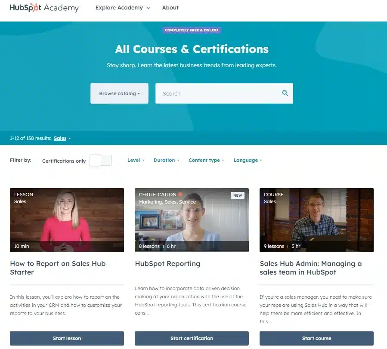The height and width of the screenshot is (349, 387).
Task: Open the HubSpot Reporting title link
Action: click(167, 263)
